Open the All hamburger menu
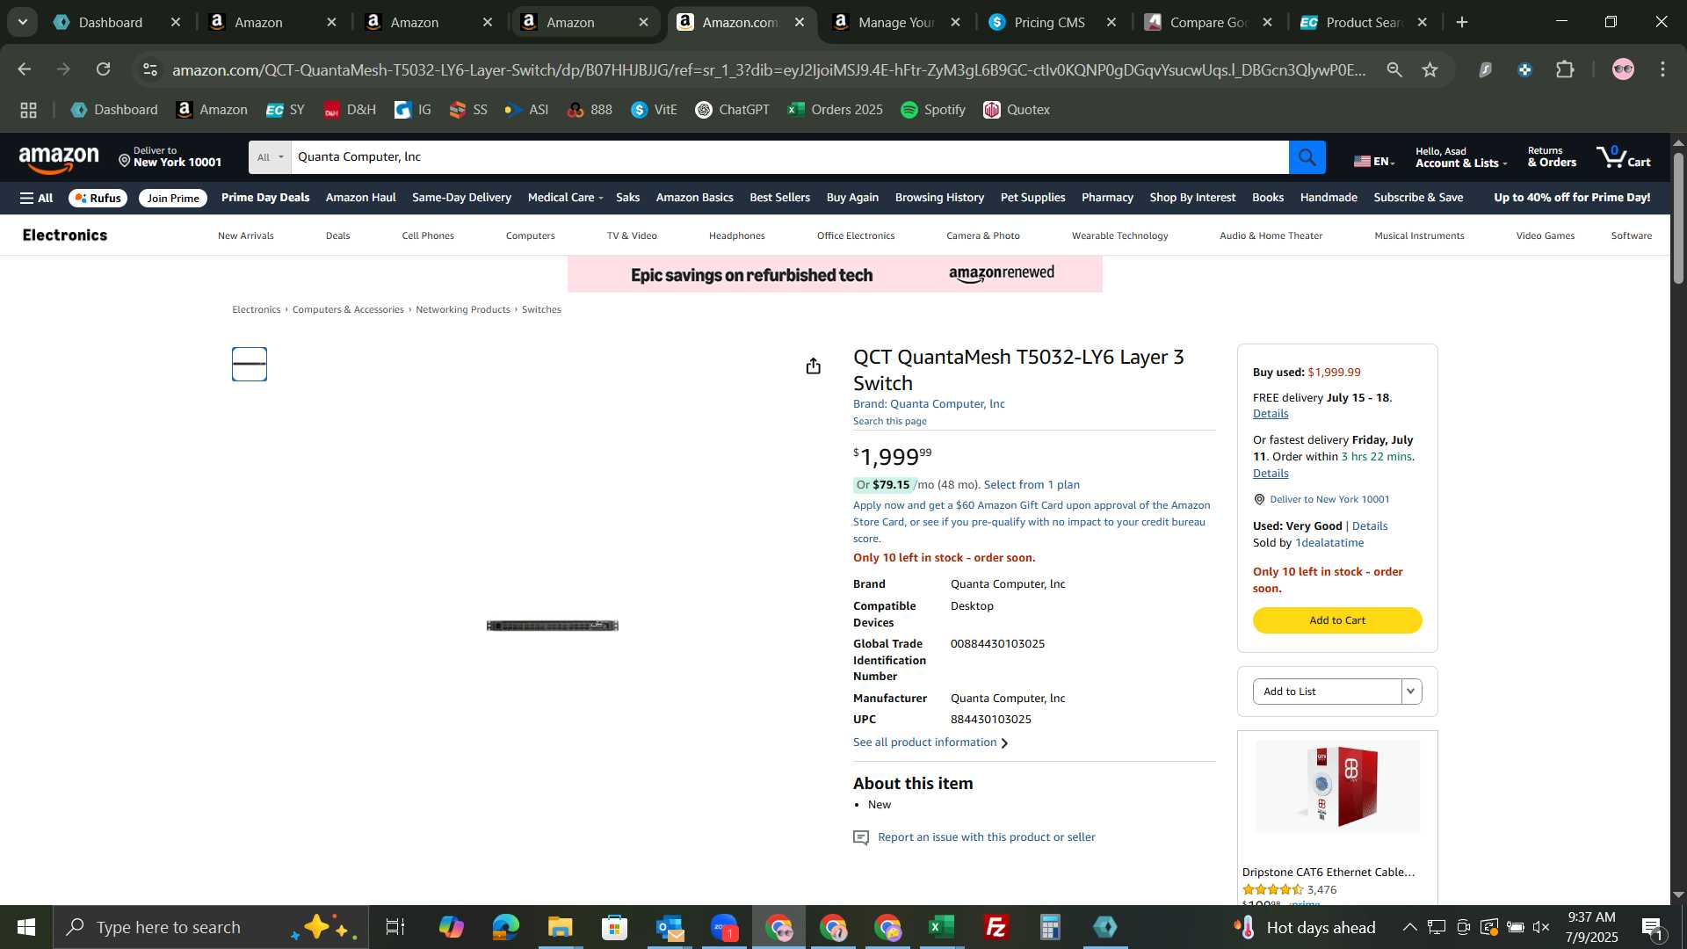 (x=37, y=198)
